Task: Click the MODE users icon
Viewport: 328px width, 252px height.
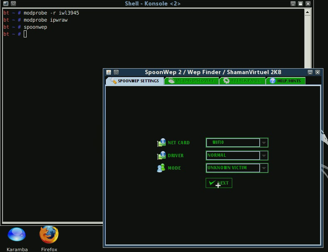Action: click(161, 168)
